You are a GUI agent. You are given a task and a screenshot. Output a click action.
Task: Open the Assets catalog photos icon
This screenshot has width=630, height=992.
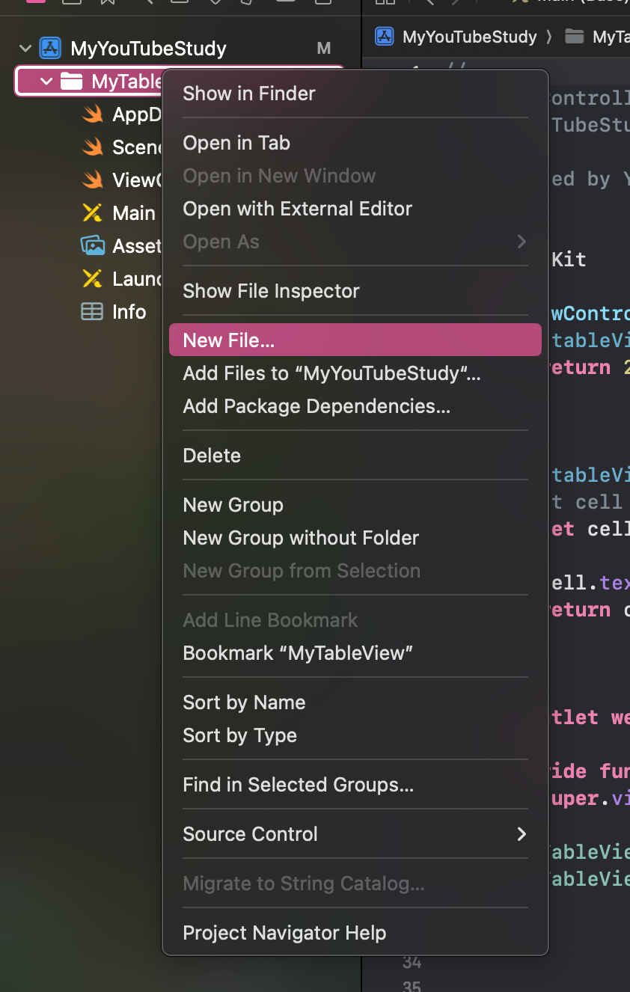point(92,245)
